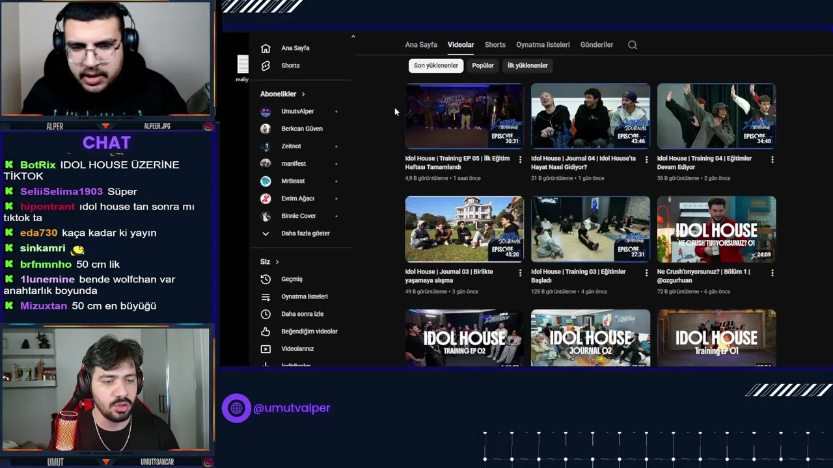Click hipontrant username in chat
Screen dimensions: 833x468
pos(48,207)
